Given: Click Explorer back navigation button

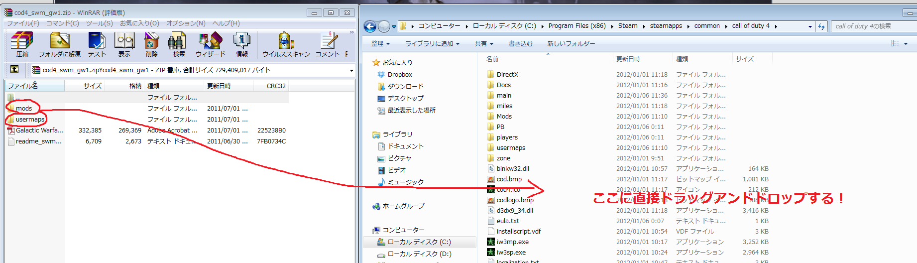Looking at the screenshot, I should tap(370, 26).
